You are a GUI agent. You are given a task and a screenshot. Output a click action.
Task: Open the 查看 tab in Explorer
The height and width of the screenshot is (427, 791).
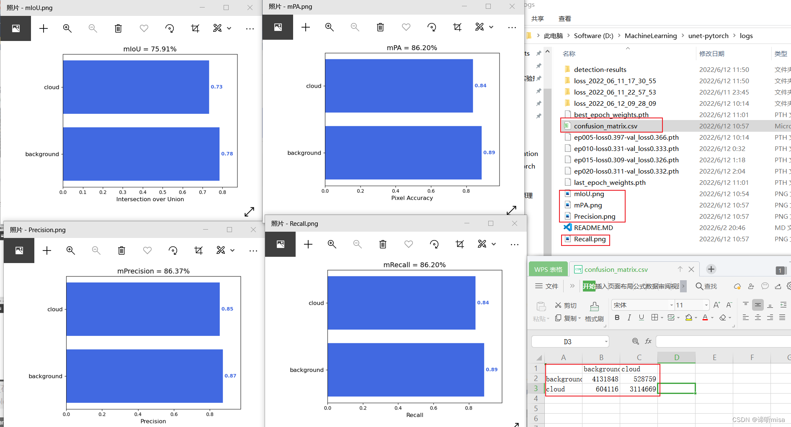pos(564,18)
